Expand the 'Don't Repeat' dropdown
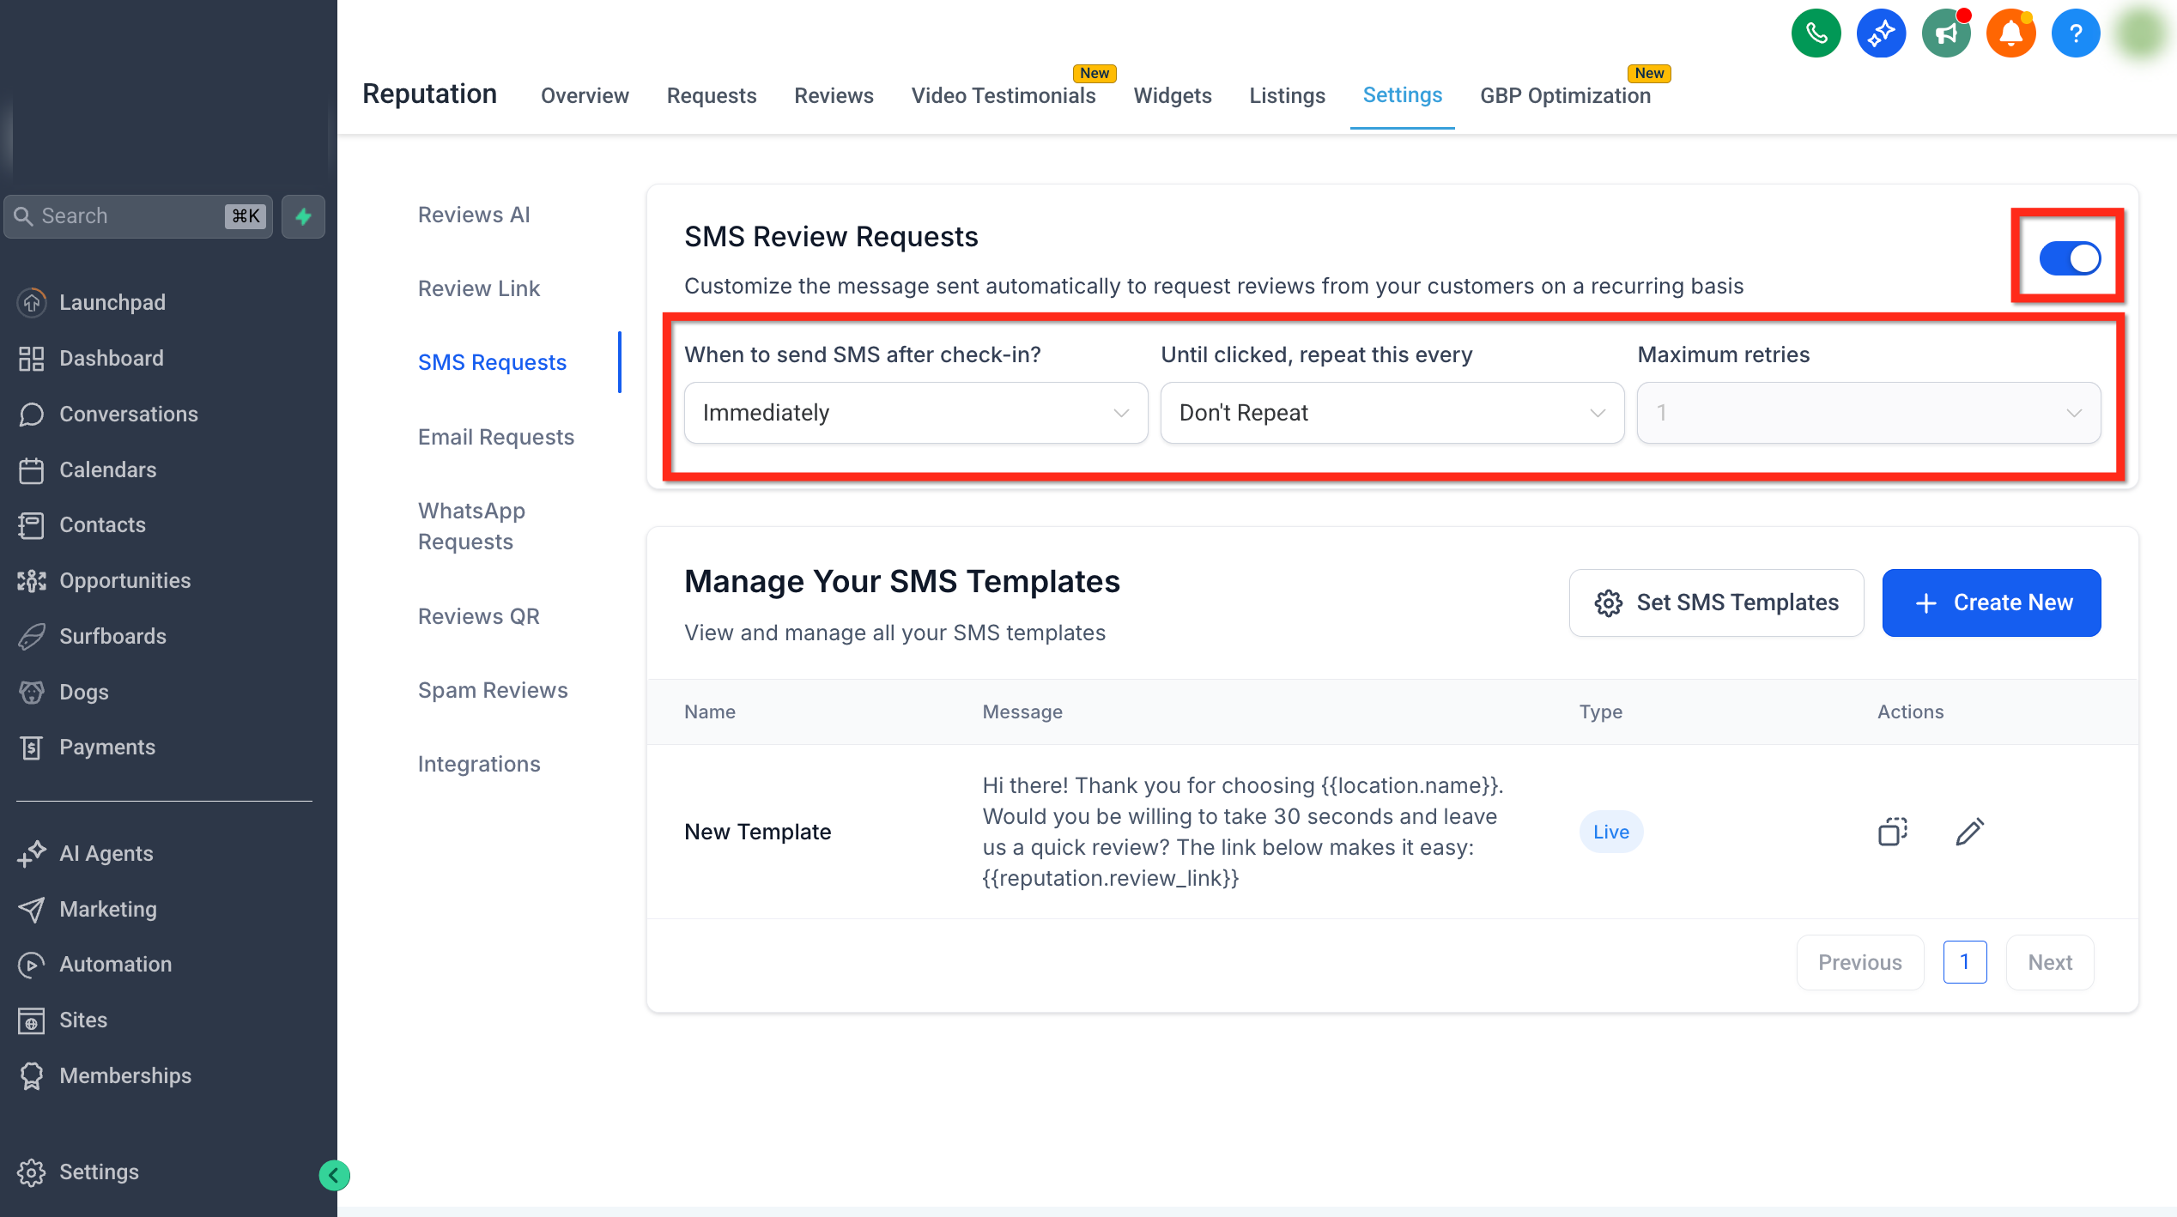 tap(1392, 413)
